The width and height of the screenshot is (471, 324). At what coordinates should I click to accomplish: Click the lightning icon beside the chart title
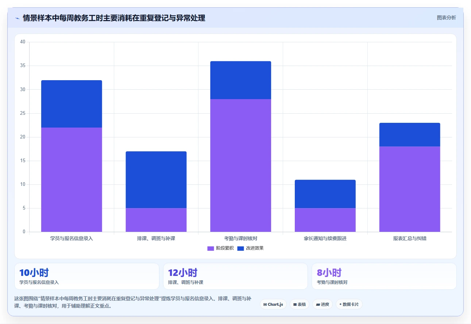[17, 18]
